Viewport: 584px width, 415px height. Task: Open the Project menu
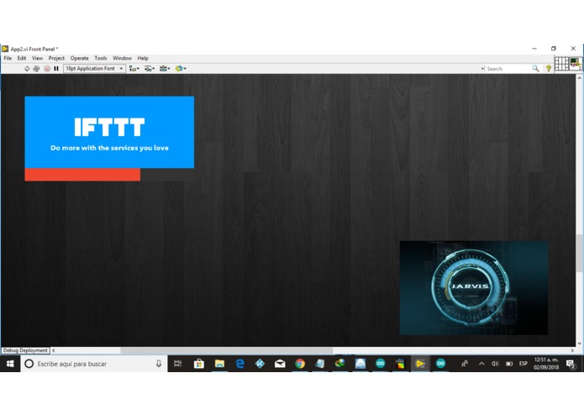pyautogui.click(x=56, y=58)
